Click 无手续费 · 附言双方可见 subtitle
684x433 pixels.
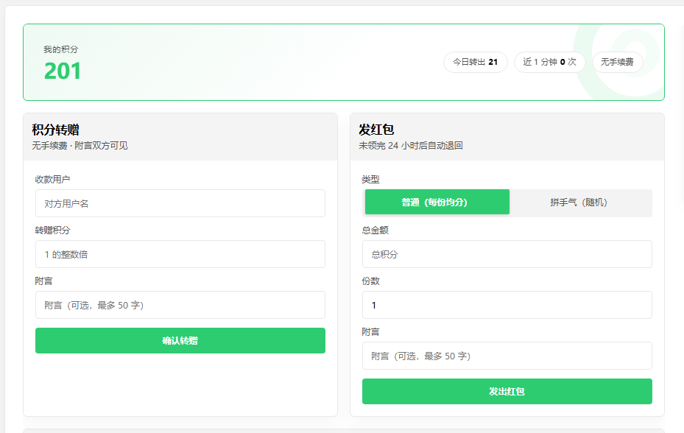80,146
